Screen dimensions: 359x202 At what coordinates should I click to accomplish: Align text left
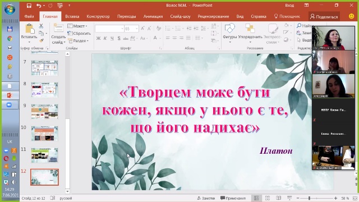coord(168,38)
